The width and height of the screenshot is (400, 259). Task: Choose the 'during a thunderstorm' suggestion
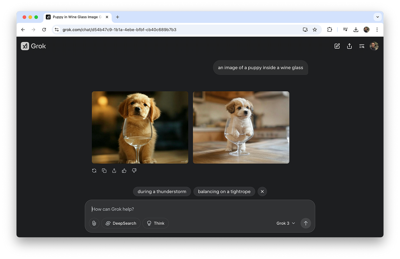[x=162, y=191]
